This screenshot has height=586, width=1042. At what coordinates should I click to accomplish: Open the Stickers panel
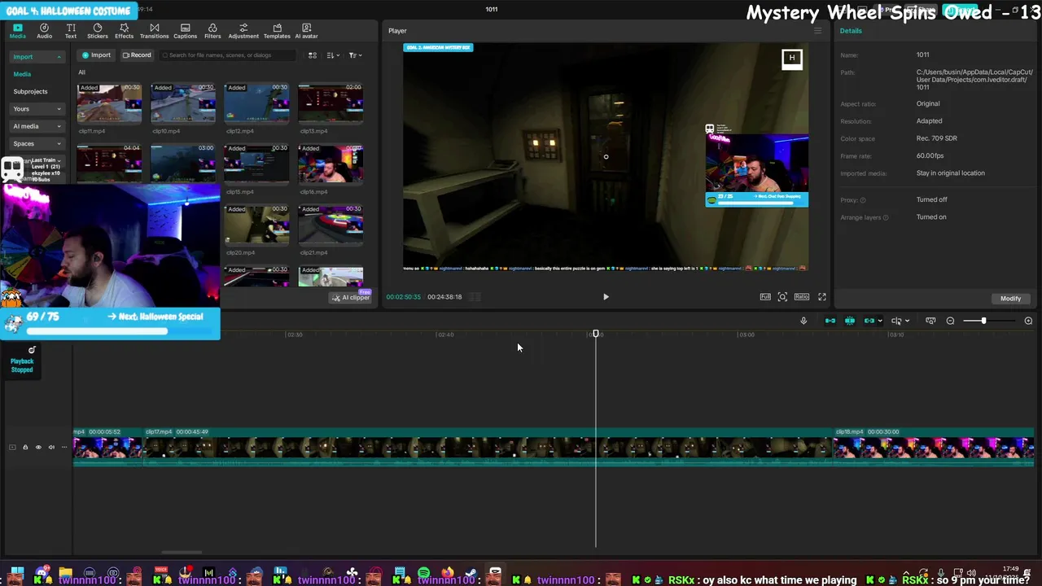click(98, 31)
